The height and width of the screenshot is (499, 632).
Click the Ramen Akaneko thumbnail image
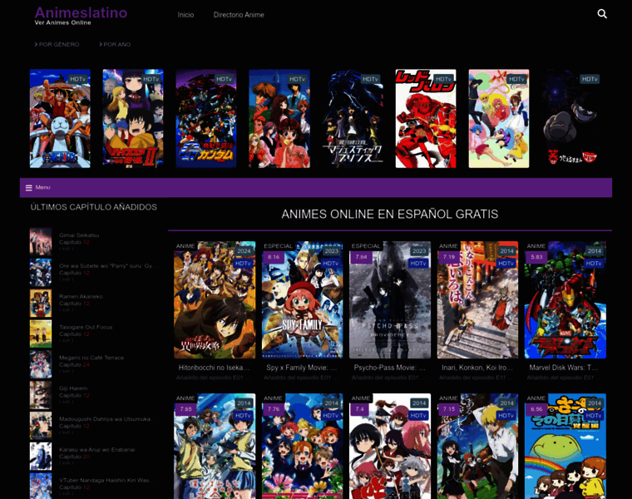coord(41,303)
